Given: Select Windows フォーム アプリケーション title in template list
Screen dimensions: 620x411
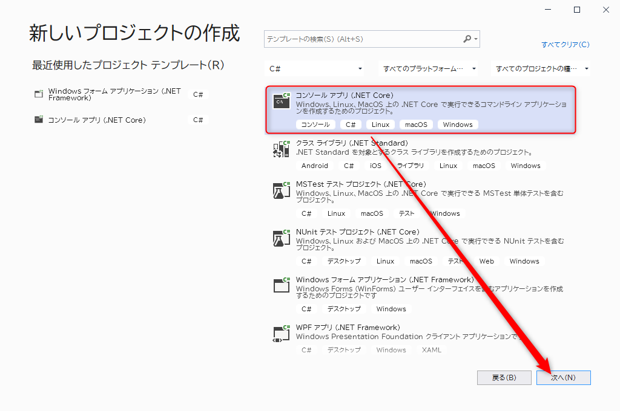Looking at the screenshot, I should (384, 279).
